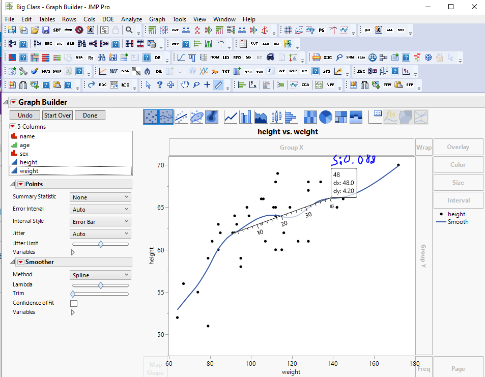485x377 pixels.
Task: Adjust the Trim slider handle
Action: (73, 294)
